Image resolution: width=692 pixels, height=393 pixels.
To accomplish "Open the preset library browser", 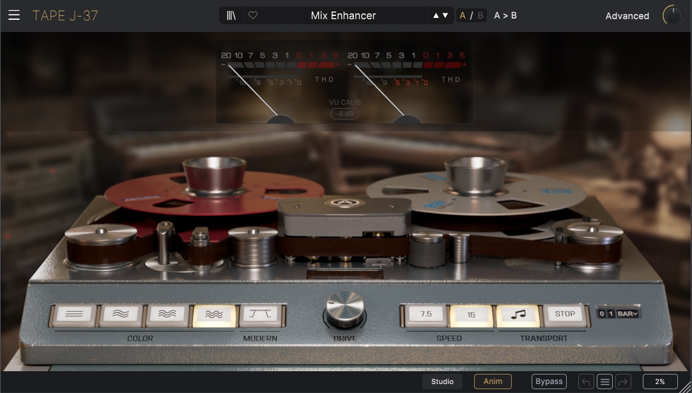I will pos(231,15).
